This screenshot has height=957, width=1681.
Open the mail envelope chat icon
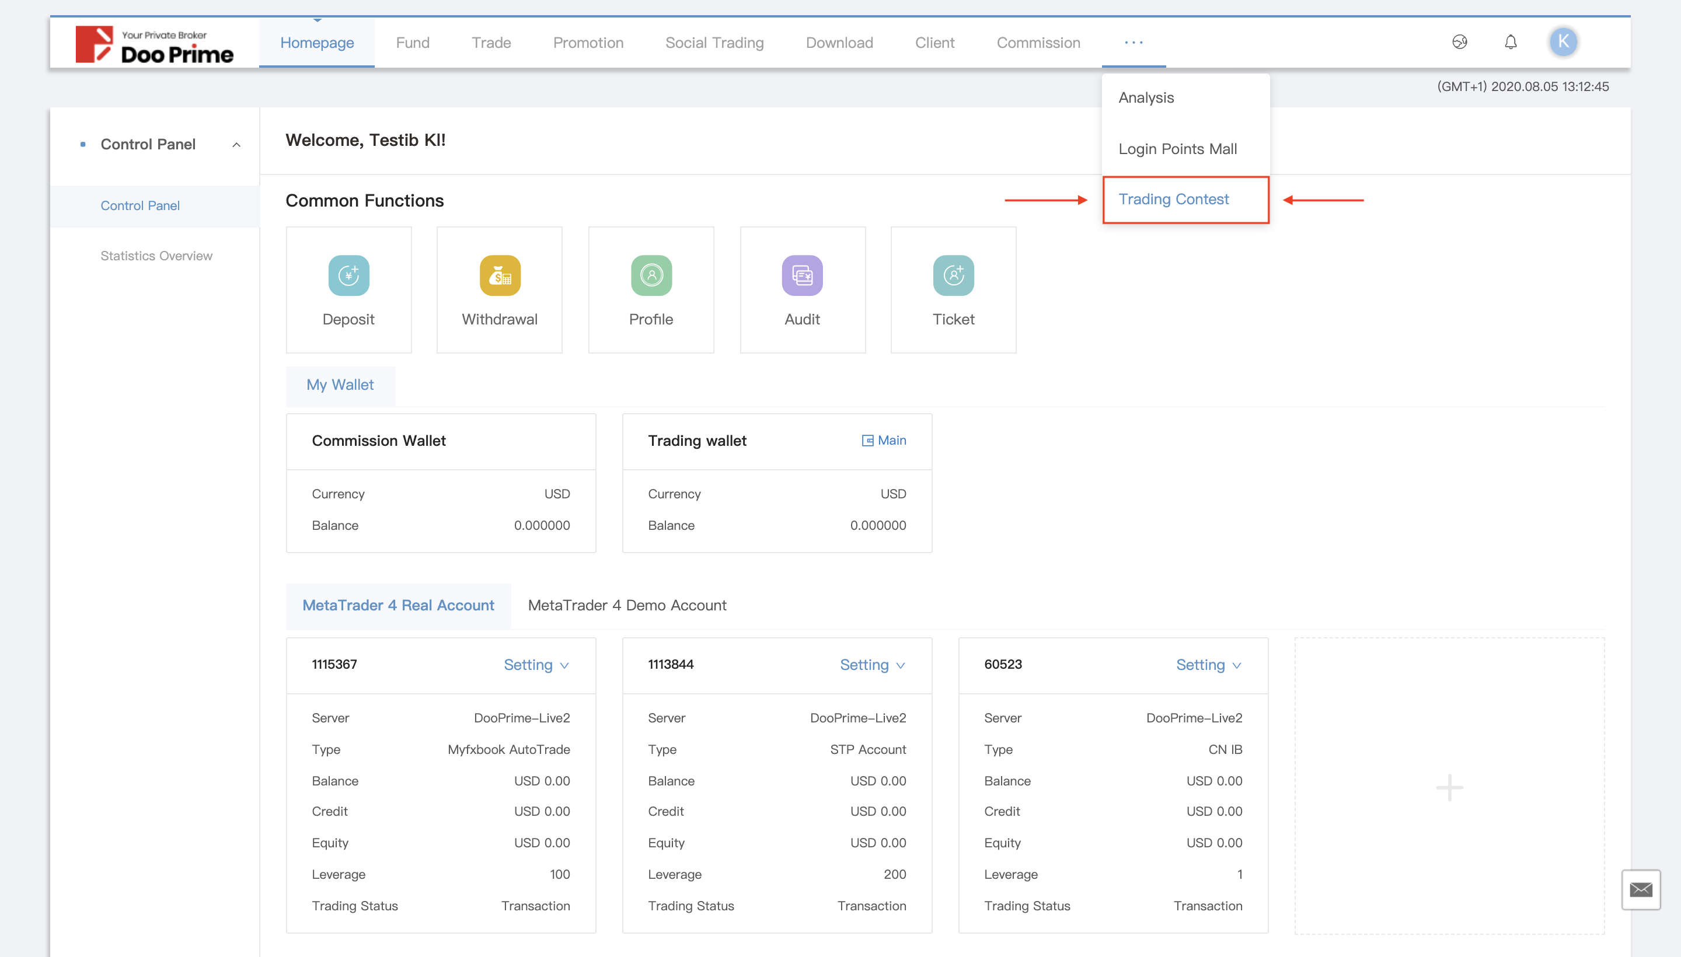tap(1640, 889)
